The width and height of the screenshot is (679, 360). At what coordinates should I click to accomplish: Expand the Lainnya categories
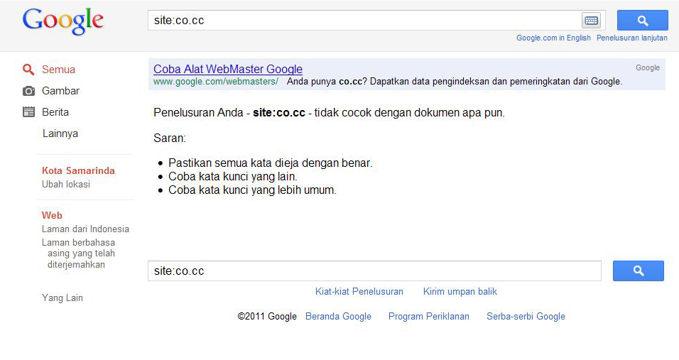point(60,133)
